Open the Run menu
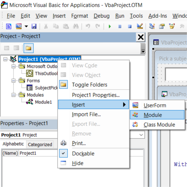 click(120, 16)
